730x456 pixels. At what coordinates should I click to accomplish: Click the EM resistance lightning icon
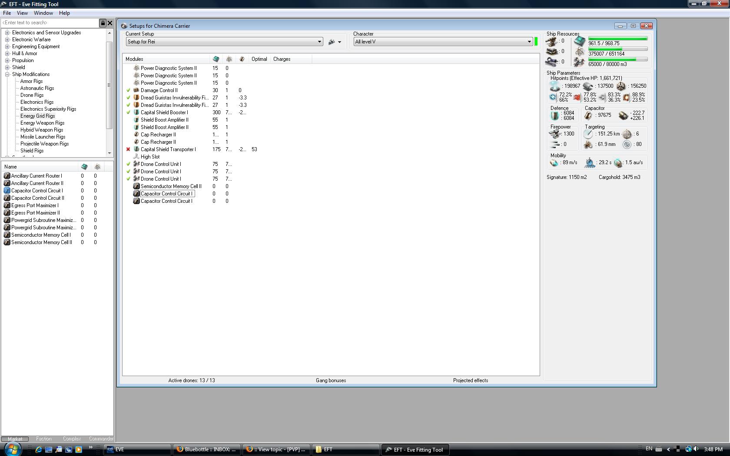(x=553, y=97)
